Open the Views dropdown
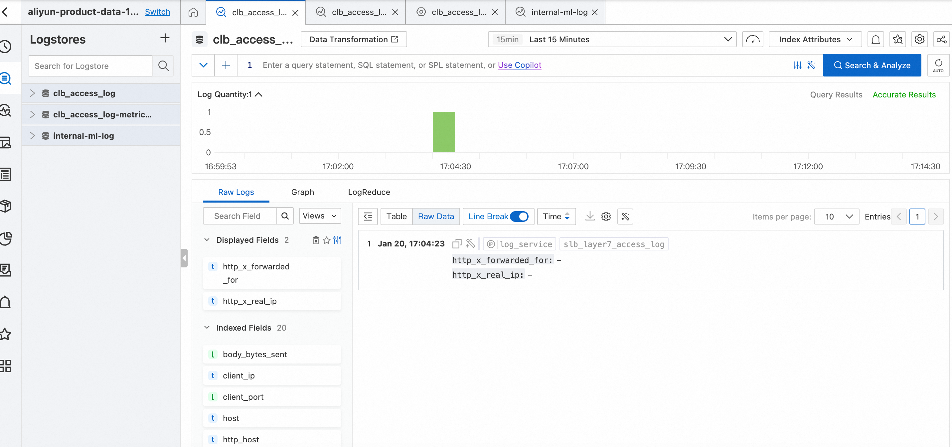Screen dimensions: 952x447 (x=320, y=216)
